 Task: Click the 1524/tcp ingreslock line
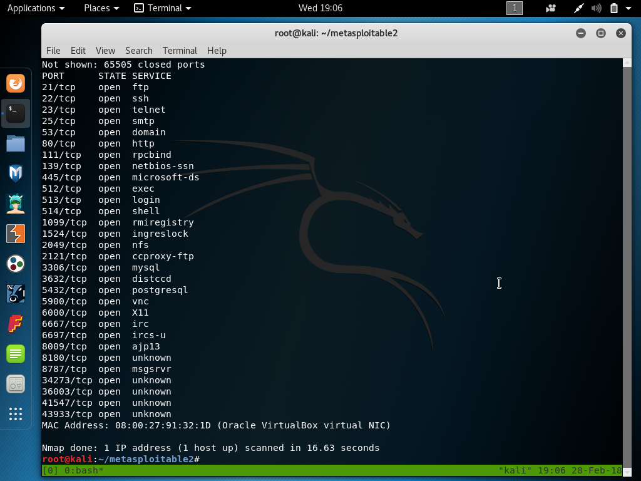(115, 234)
